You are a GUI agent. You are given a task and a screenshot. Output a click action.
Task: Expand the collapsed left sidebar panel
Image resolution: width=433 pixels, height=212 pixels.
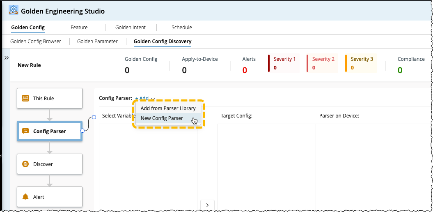(x=7, y=58)
